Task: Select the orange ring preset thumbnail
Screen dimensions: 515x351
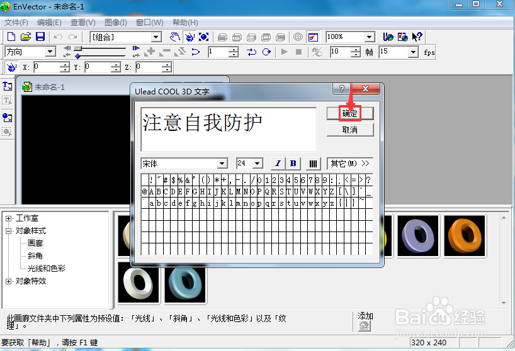Action: 465,236
